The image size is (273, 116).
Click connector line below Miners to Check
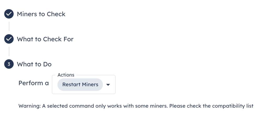coord(9,26)
